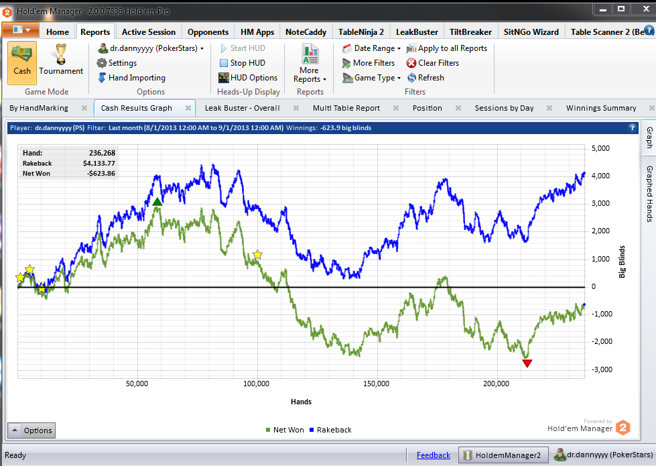The width and height of the screenshot is (656, 466).
Task: Click the Hold'em Manager 2 orange logo
Action: pos(622,428)
